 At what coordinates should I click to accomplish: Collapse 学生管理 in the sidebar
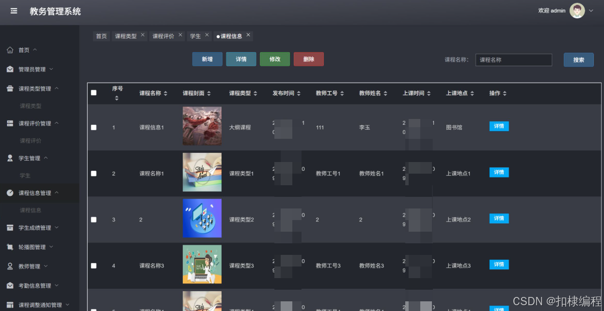pos(46,158)
